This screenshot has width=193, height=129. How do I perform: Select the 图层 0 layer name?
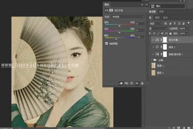click(x=160, y=73)
